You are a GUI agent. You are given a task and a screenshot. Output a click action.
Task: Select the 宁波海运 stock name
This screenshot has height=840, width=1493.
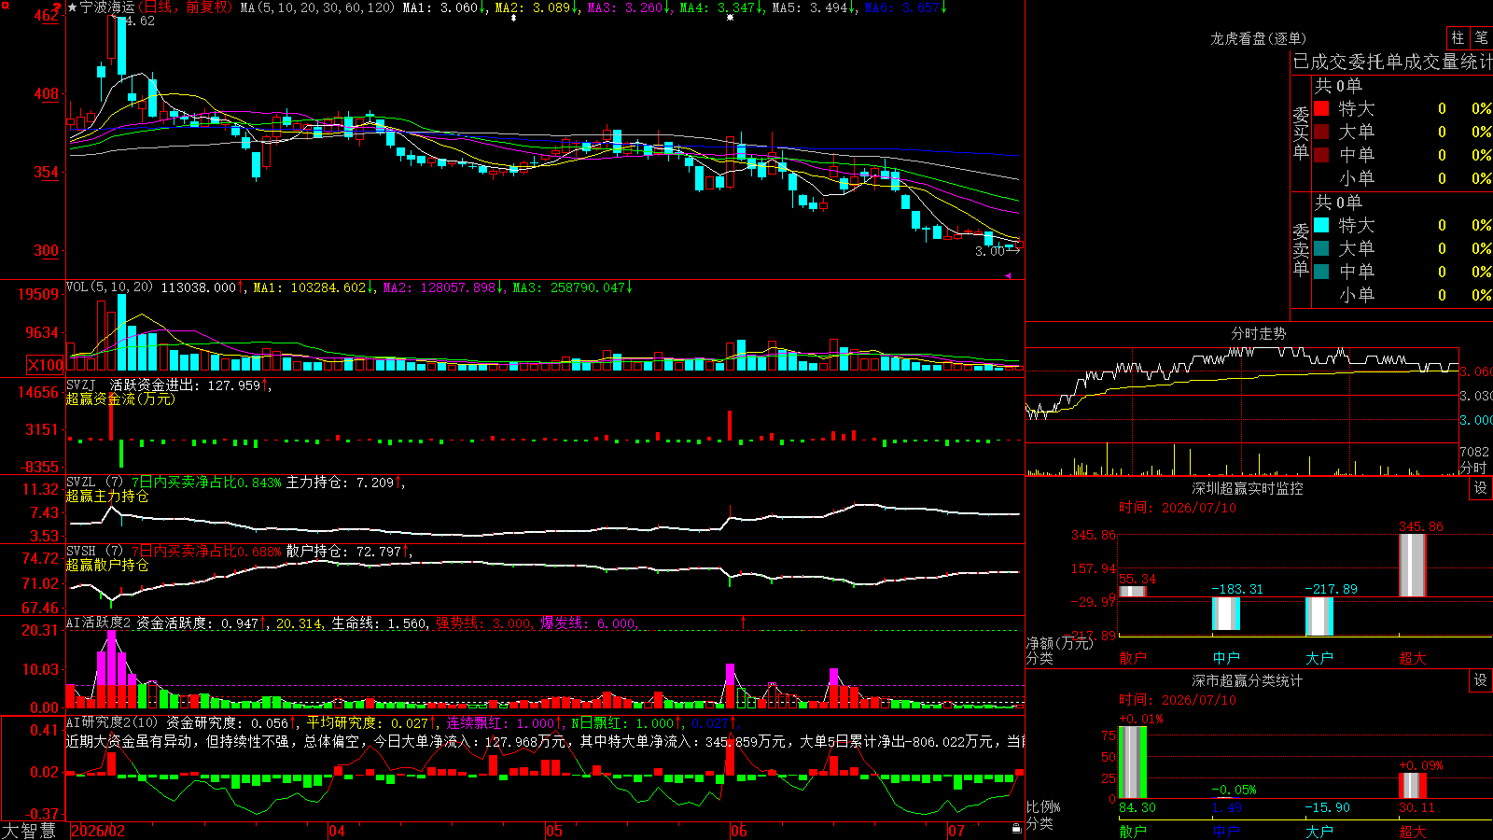click(108, 7)
